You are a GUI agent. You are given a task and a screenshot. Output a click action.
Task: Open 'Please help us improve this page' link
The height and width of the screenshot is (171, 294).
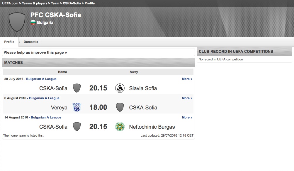point(35,53)
